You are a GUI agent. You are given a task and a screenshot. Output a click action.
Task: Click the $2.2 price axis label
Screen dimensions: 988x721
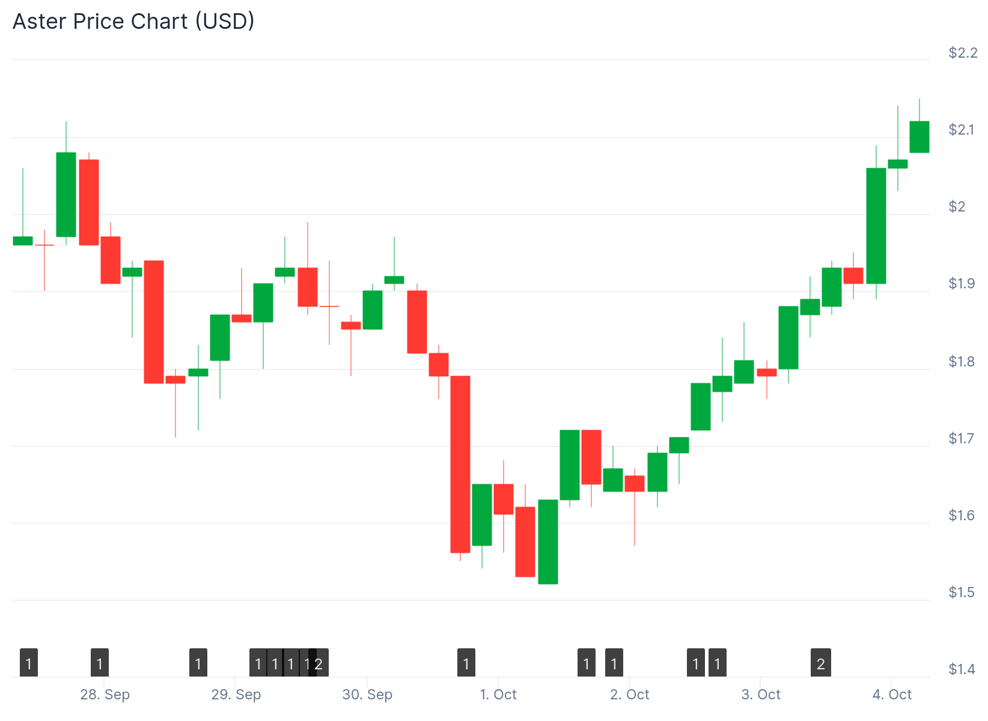963,53
